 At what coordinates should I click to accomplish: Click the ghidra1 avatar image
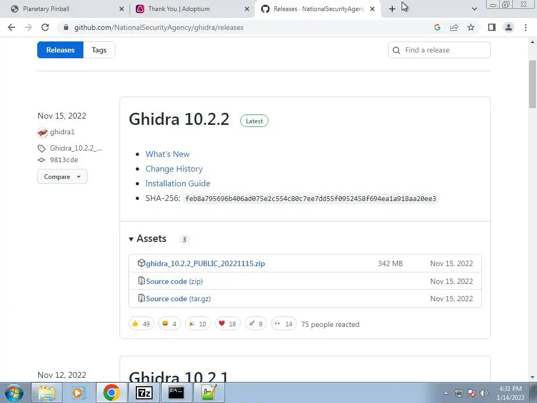[42, 132]
